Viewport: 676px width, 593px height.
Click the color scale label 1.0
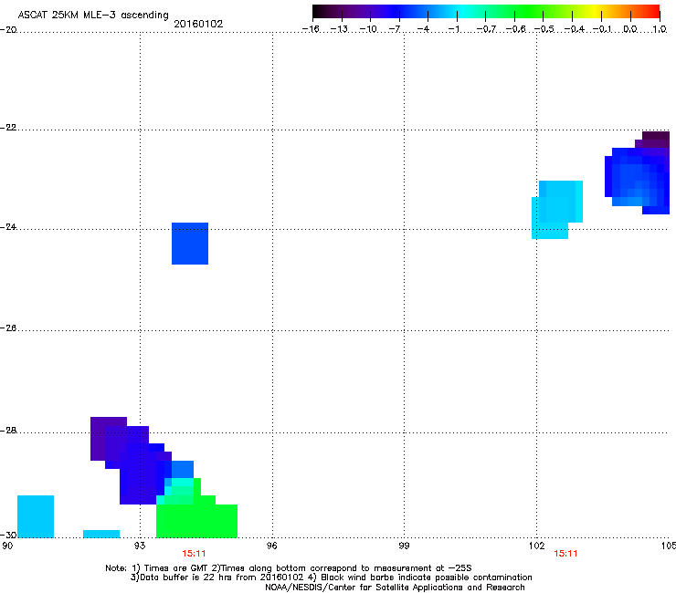[x=660, y=29]
